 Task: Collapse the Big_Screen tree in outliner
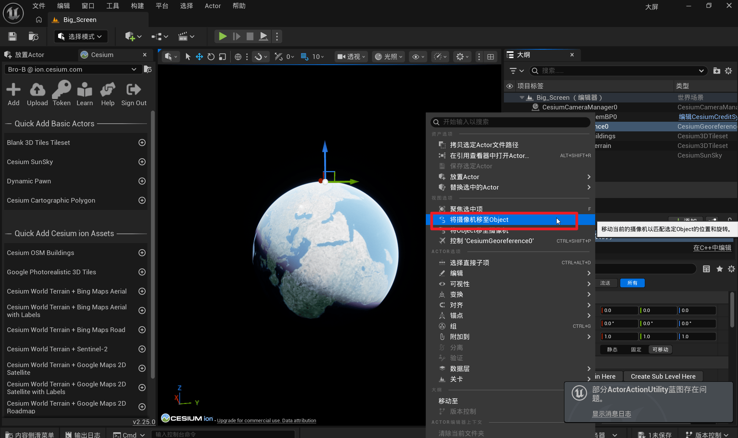522,98
